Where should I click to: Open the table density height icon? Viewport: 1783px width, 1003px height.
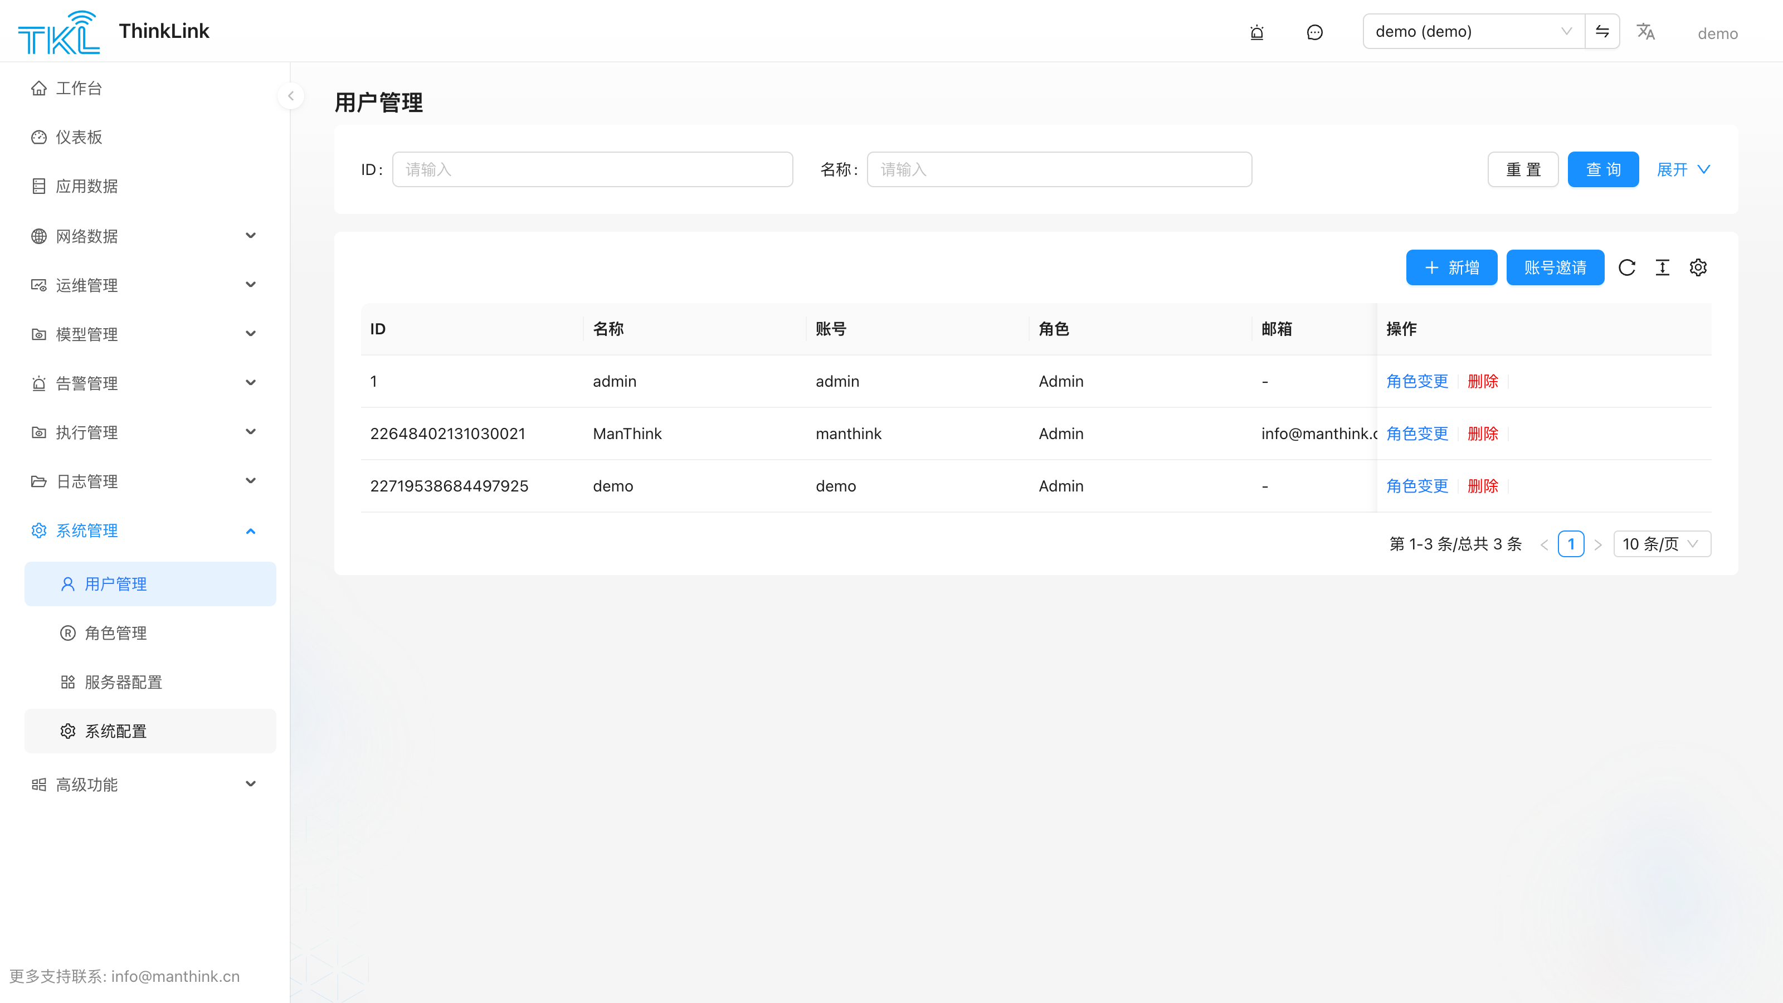click(1663, 267)
